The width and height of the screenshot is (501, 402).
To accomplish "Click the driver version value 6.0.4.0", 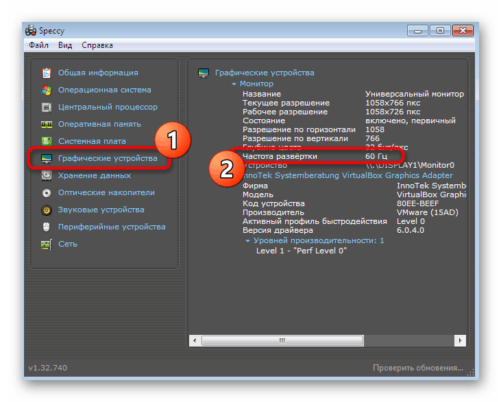I will coord(411,231).
